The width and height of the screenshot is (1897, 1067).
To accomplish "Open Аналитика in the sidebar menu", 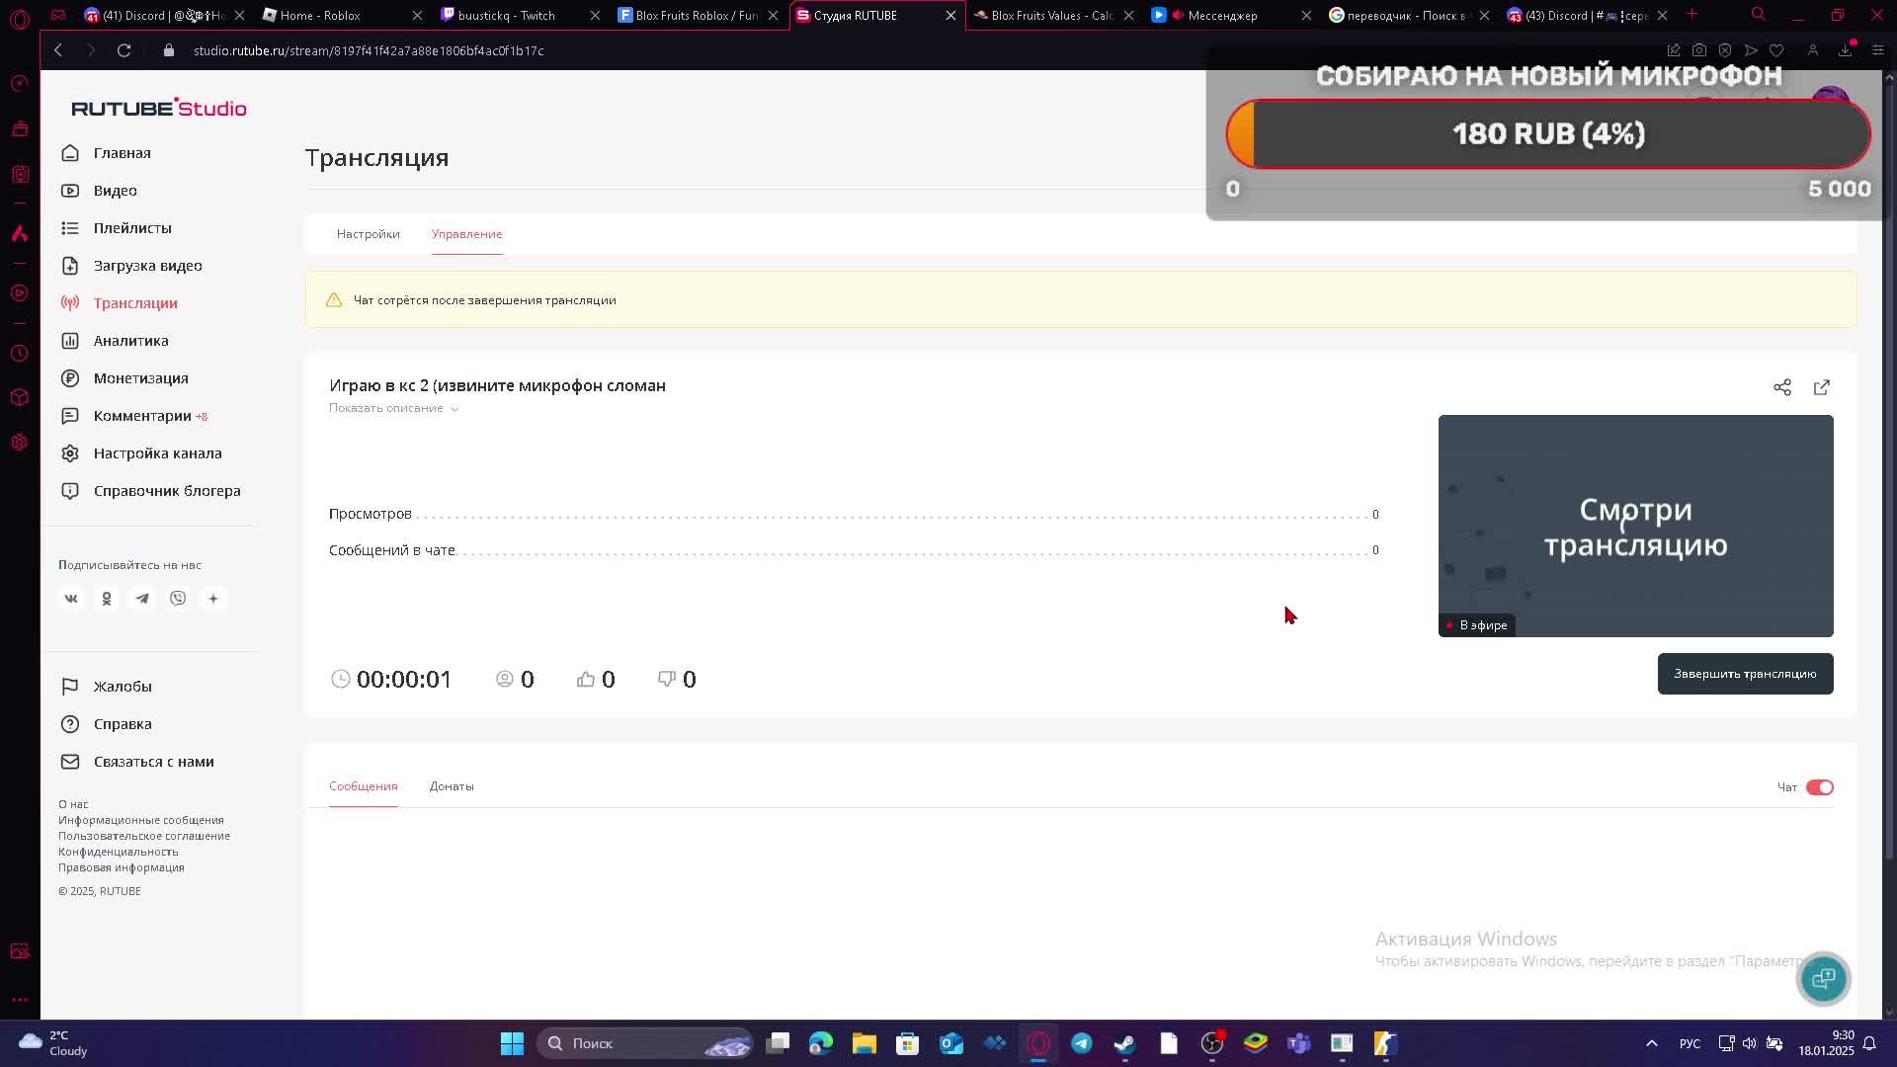I will tap(130, 341).
